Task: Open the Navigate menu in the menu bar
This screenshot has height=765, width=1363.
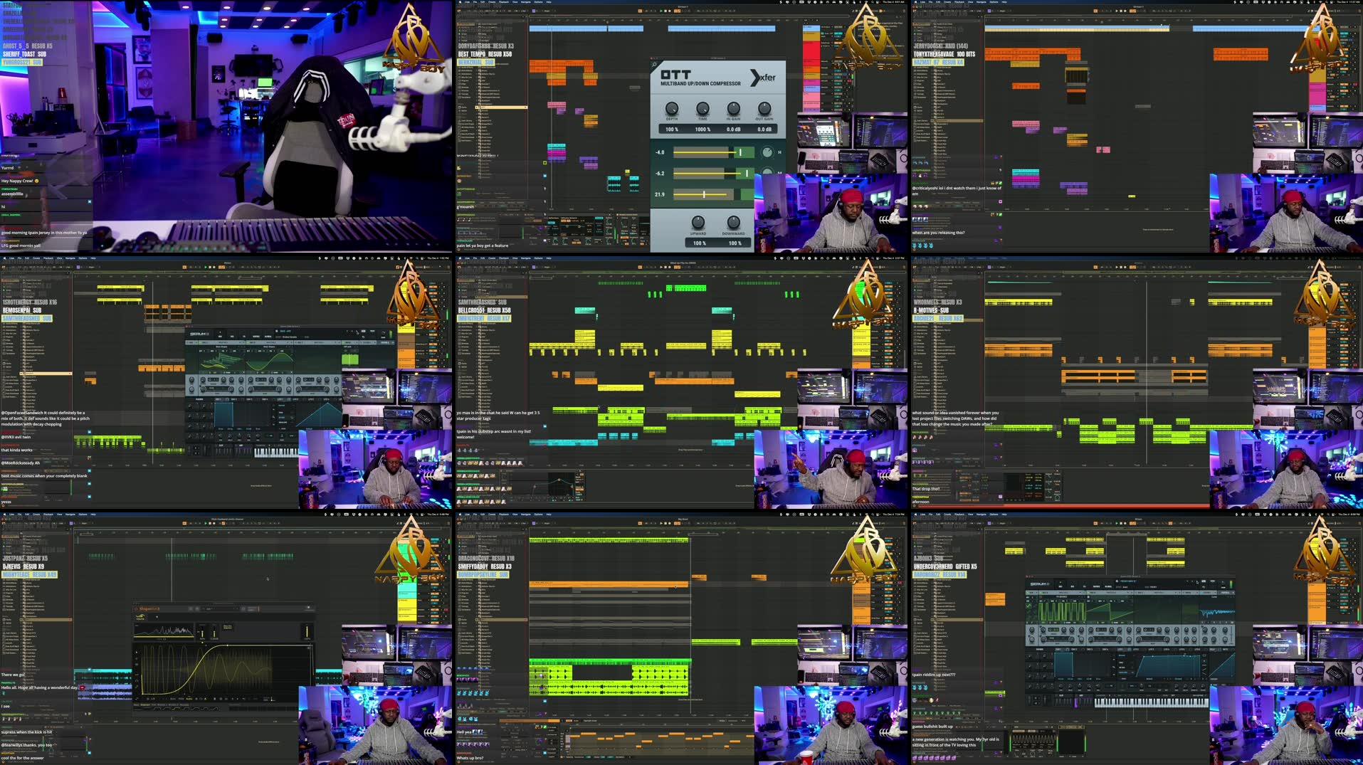Action: tap(525, 2)
